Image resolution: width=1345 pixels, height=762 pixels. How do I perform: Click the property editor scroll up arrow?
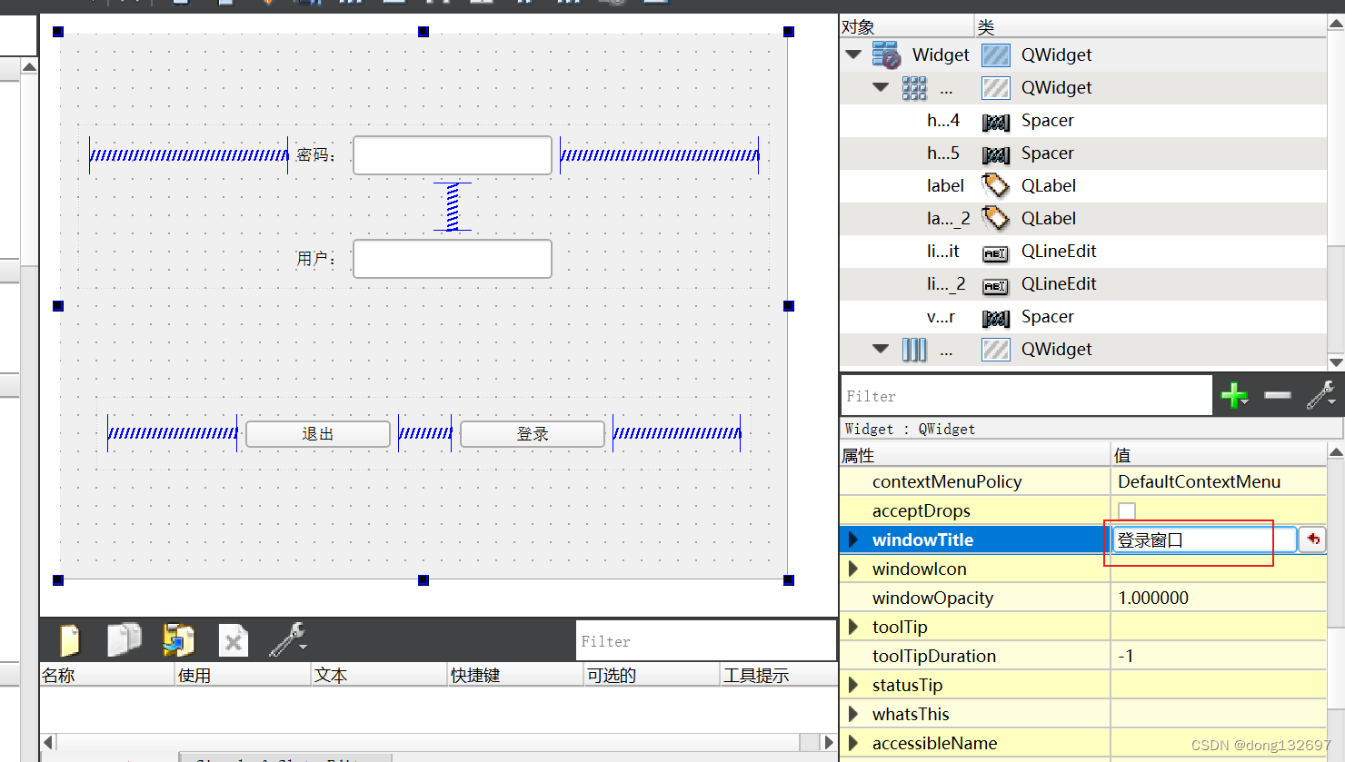pyautogui.click(x=1336, y=451)
